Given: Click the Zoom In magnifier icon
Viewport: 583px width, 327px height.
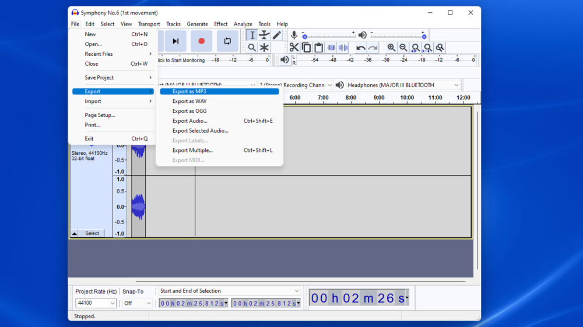Looking at the screenshot, I should [x=391, y=48].
